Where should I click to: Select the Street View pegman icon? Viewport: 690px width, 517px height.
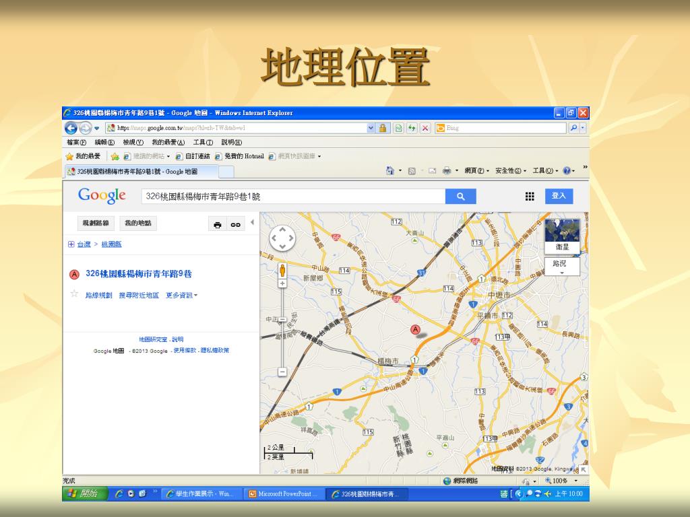point(282,270)
